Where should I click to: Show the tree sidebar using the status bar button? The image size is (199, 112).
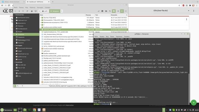pyautogui.click(x=18, y=86)
